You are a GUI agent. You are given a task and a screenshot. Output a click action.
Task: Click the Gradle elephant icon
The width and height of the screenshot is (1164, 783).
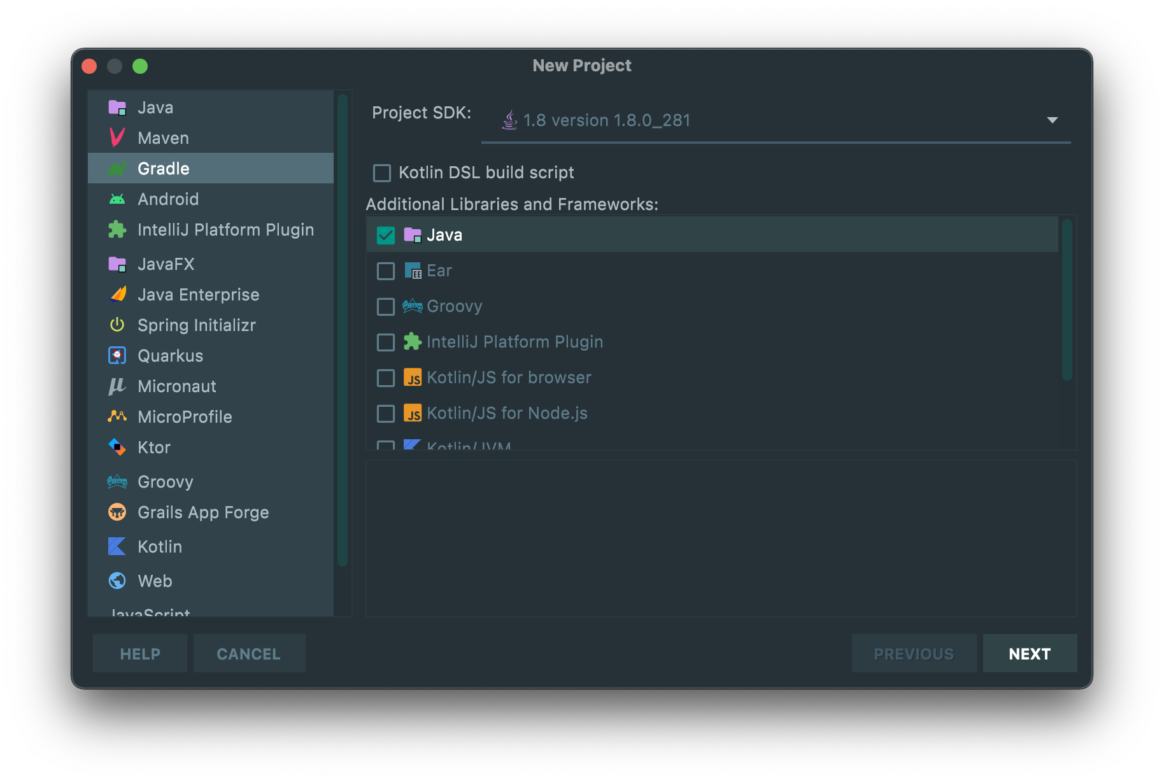118,168
